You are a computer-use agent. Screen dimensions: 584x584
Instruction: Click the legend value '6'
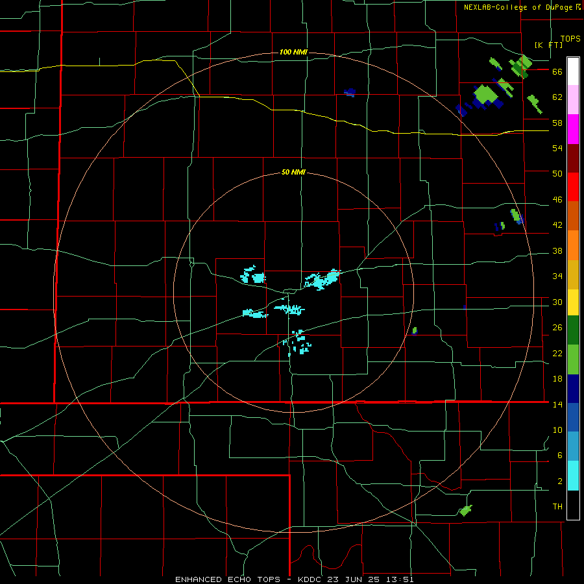tap(560, 456)
